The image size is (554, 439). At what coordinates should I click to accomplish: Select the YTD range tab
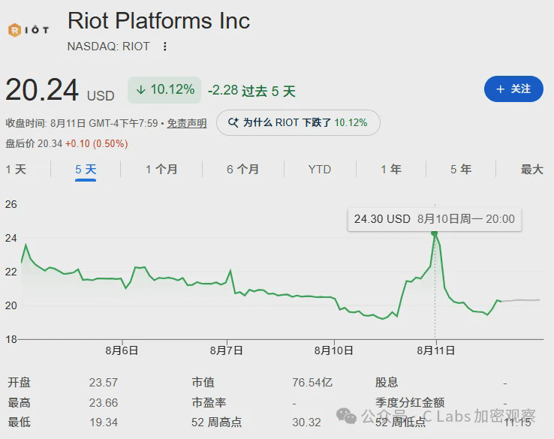point(319,170)
